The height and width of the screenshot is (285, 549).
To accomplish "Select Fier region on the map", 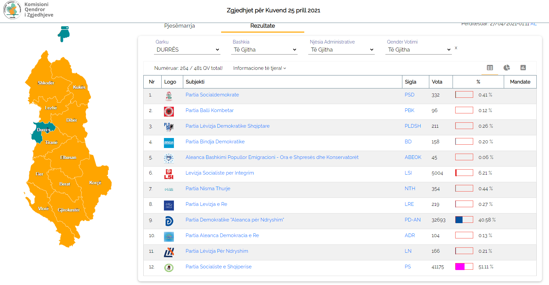I will click(40, 174).
